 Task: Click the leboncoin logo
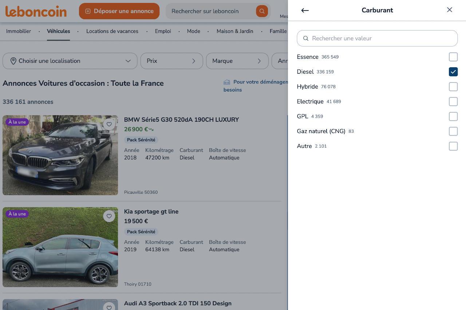pyautogui.click(x=36, y=11)
